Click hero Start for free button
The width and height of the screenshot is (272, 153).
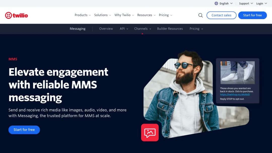point(24,130)
